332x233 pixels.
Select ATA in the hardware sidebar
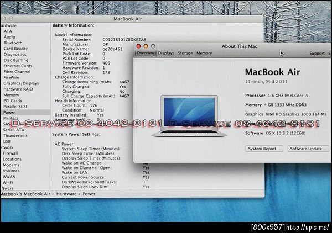tap(8, 31)
